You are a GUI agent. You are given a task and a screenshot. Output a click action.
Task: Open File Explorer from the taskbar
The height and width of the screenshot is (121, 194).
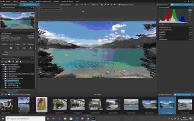(65, 119)
